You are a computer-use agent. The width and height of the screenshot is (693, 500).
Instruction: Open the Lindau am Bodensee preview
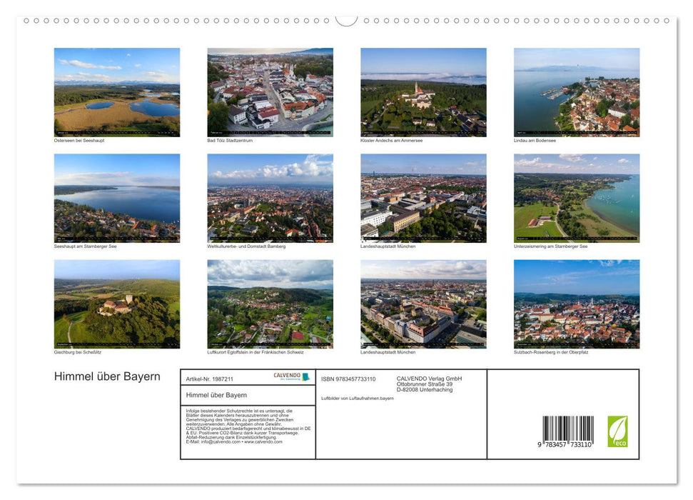576,89
